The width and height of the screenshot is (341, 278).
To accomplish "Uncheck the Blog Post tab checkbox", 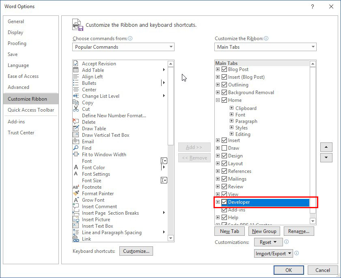I will (x=224, y=69).
